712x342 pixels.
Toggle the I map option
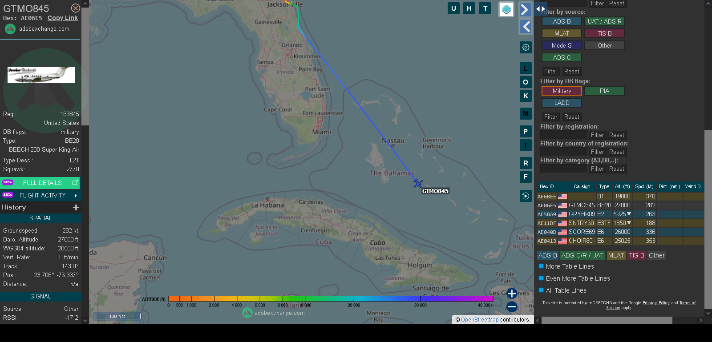point(526,145)
